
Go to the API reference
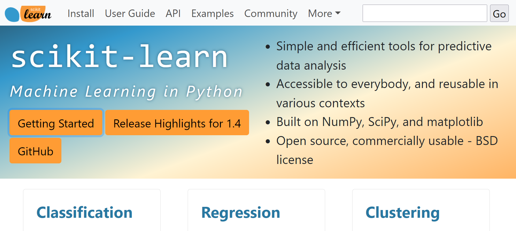[x=173, y=14]
